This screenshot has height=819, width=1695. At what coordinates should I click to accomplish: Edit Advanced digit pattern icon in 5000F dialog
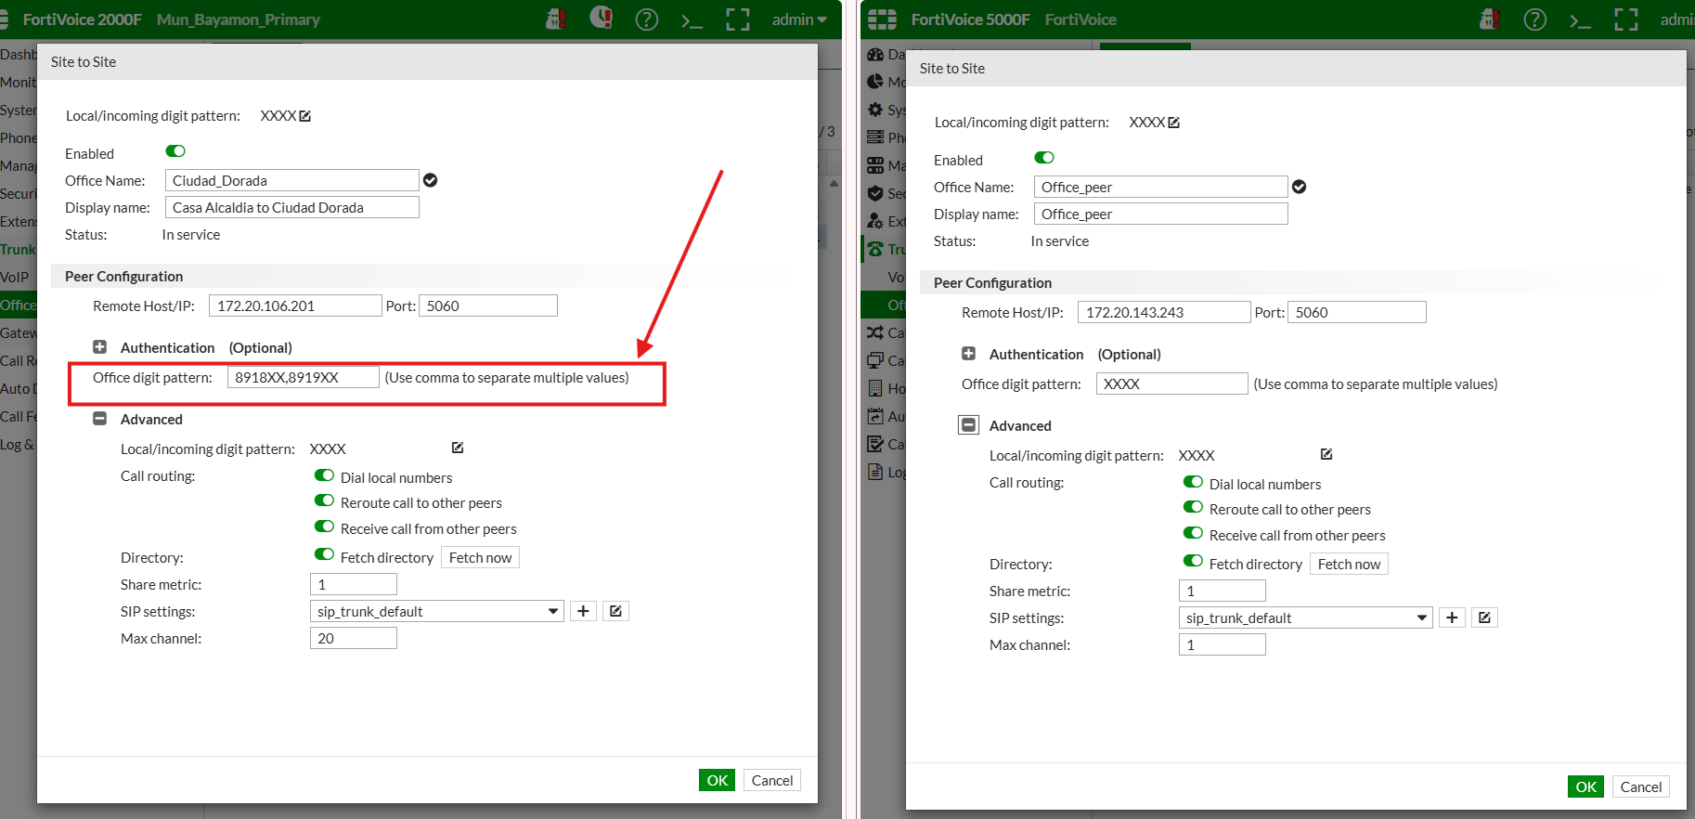coord(1326,454)
